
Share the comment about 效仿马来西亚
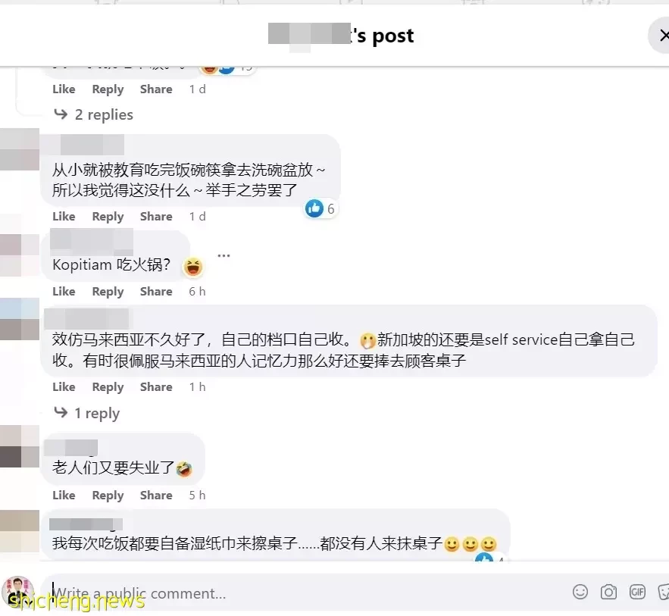click(156, 387)
